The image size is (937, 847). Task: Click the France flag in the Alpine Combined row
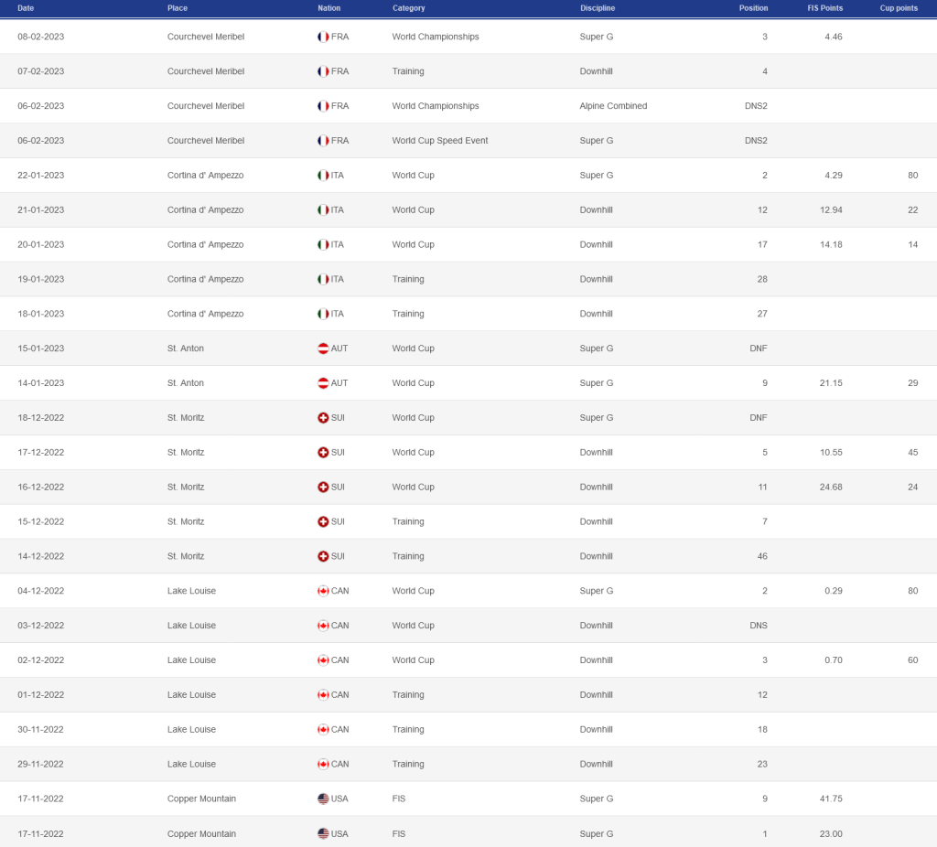(323, 106)
